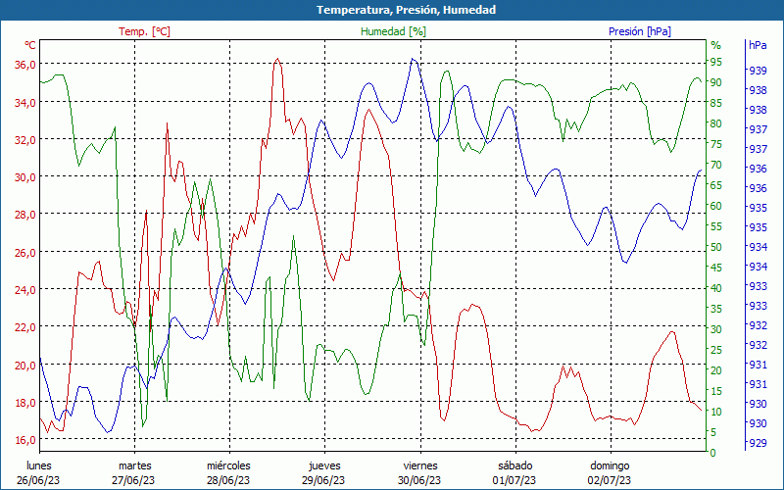
Task: Click the '30,0' temperature axis value
Action: pos(25,177)
